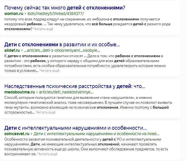The width and height of the screenshot is (186, 161).
Task: Visit the woman.ru domain link
Action: point(14,14)
